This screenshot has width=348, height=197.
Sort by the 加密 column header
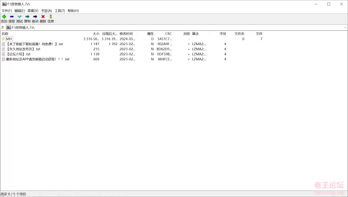pyautogui.click(x=182, y=34)
